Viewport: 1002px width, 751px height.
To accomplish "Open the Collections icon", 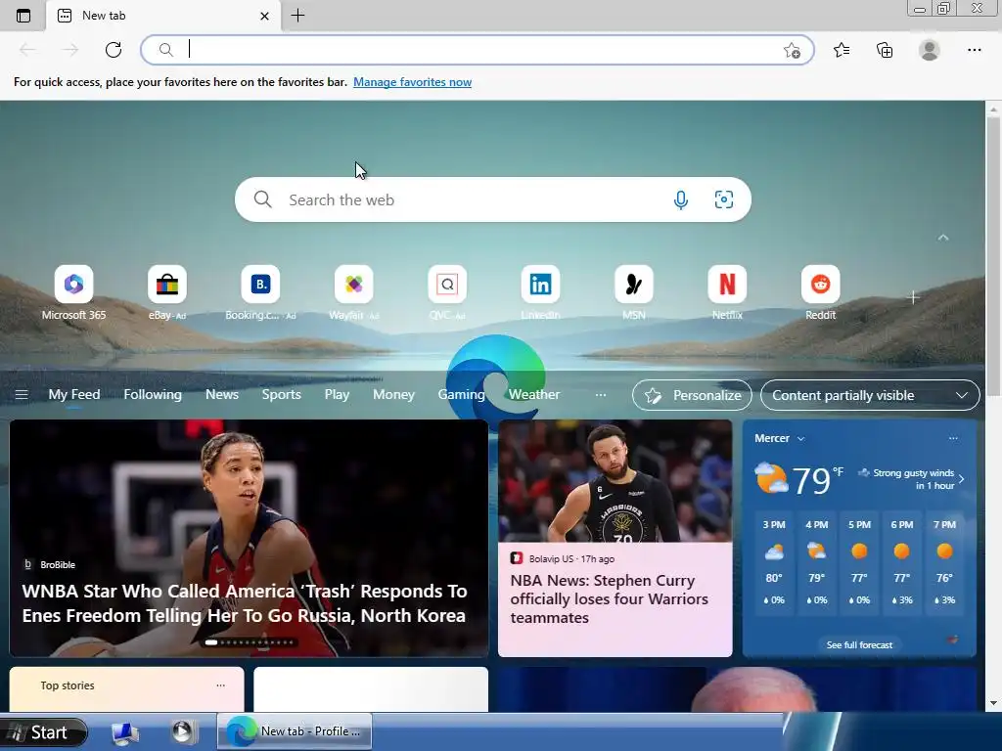I will pyautogui.click(x=885, y=50).
